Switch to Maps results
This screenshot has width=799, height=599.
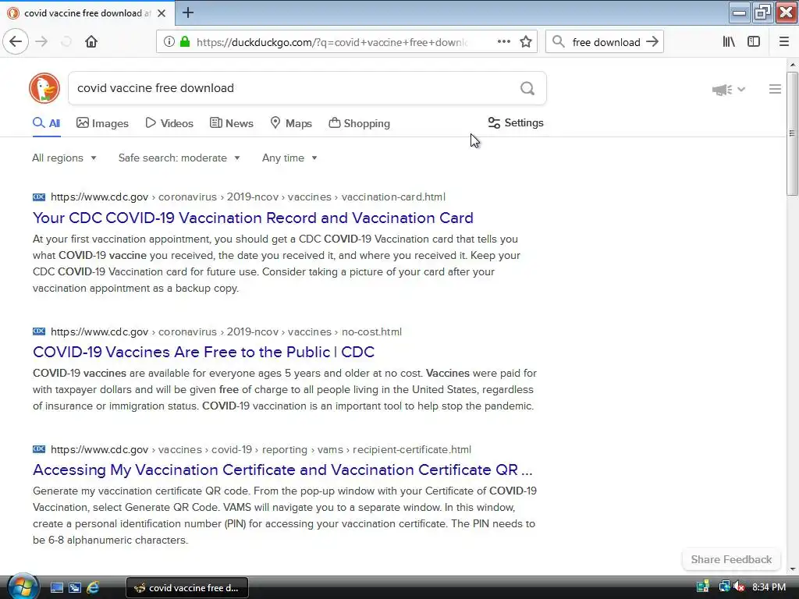[x=291, y=123]
